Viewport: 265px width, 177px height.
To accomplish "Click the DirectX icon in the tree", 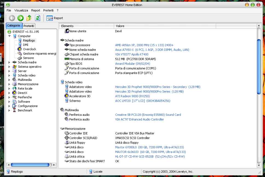I will [x=14, y=93].
